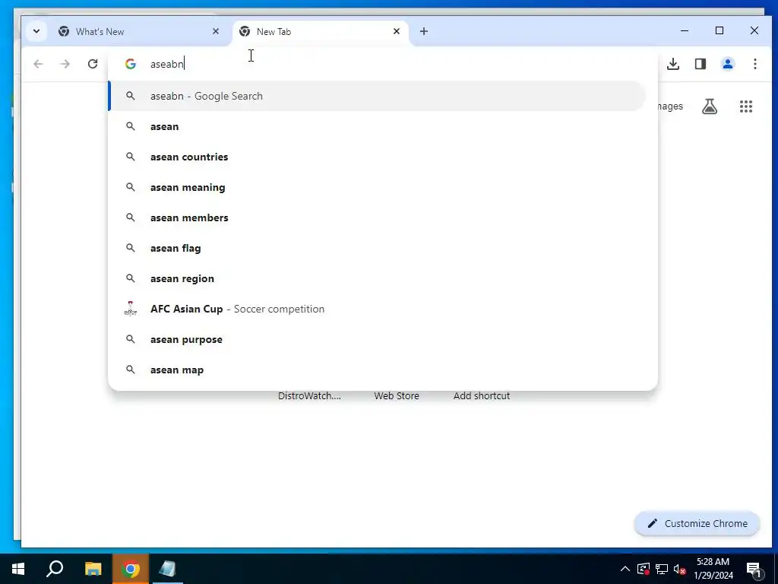This screenshot has height=584, width=778.
Task: Click Add shortcut
Action: (x=481, y=395)
